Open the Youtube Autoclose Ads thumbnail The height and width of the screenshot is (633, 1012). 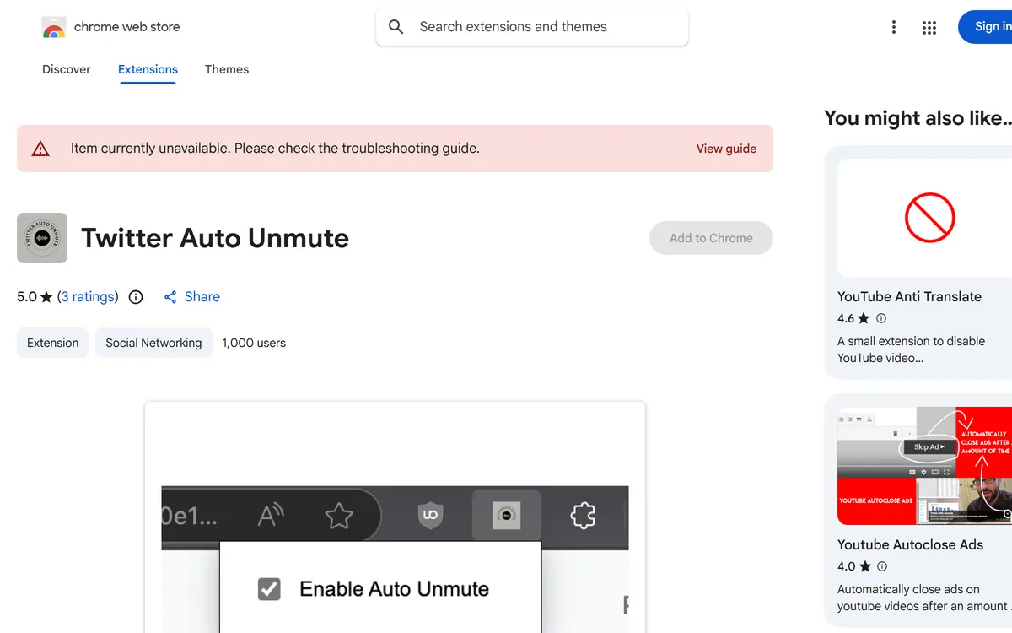(x=924, y=466)
